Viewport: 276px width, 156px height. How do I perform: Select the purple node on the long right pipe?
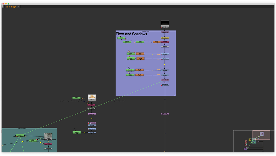click(165, 114)
